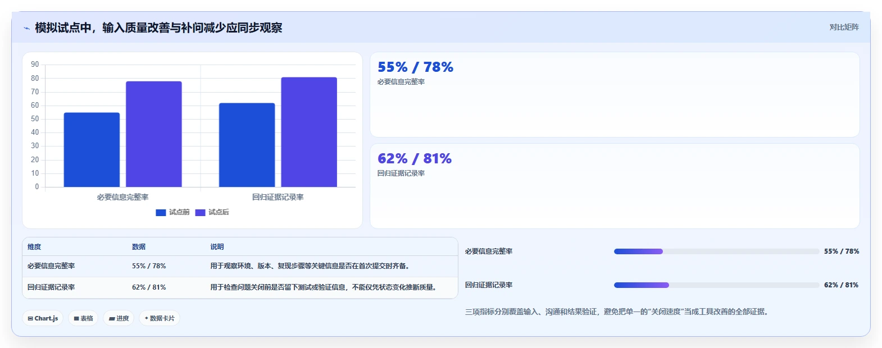This screenshot has width=882, height=348.
Task: Click the 数据卡片 chip star icon
Action: tap(147, 318)
